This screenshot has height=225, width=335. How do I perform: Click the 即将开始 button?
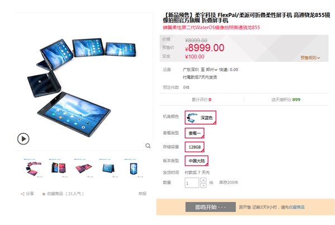pos(210,207)
